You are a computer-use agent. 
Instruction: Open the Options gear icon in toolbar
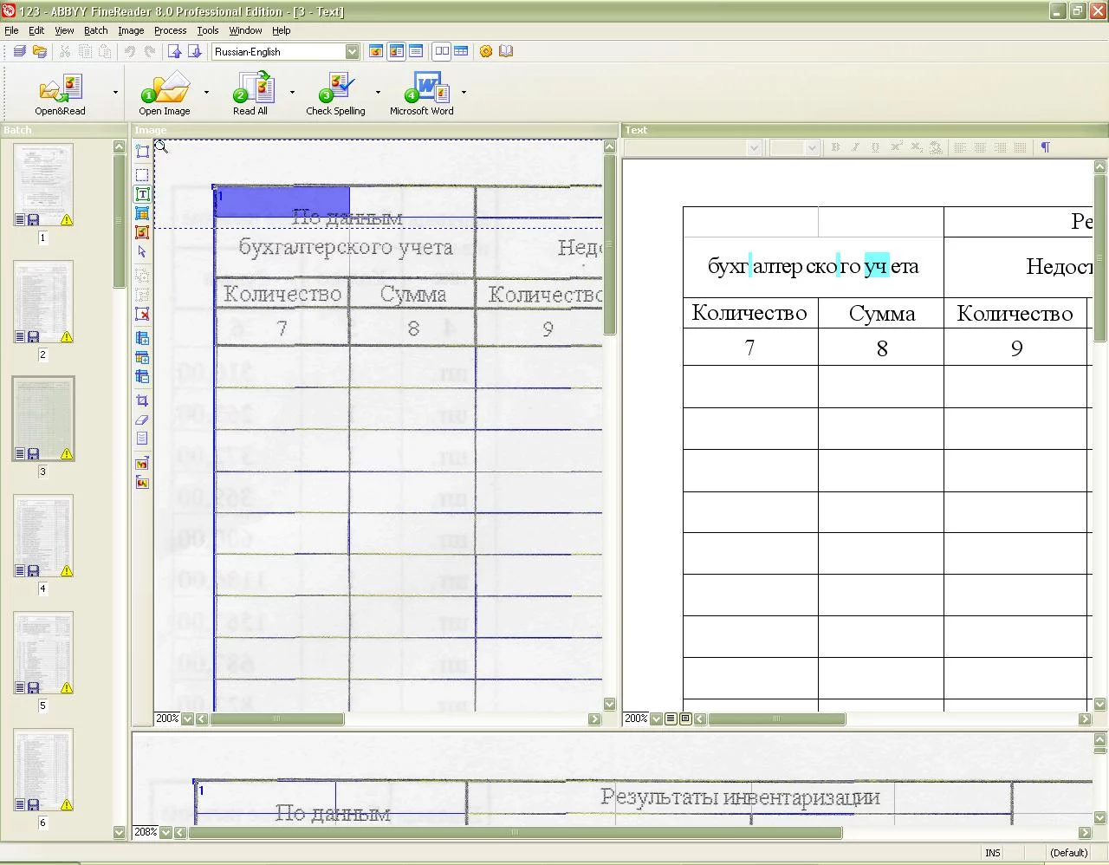pos(486,51)
